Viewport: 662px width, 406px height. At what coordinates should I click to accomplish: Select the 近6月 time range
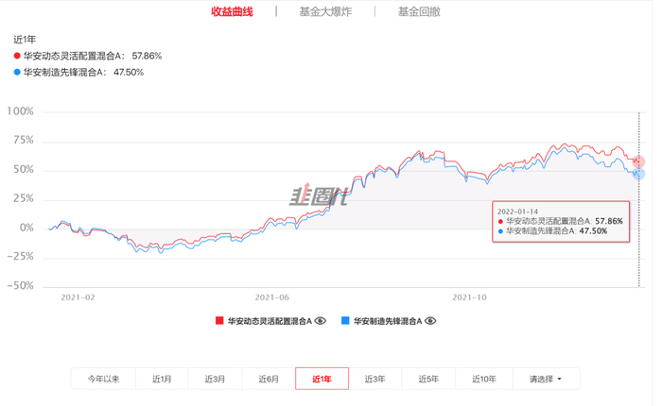point(269,379)
